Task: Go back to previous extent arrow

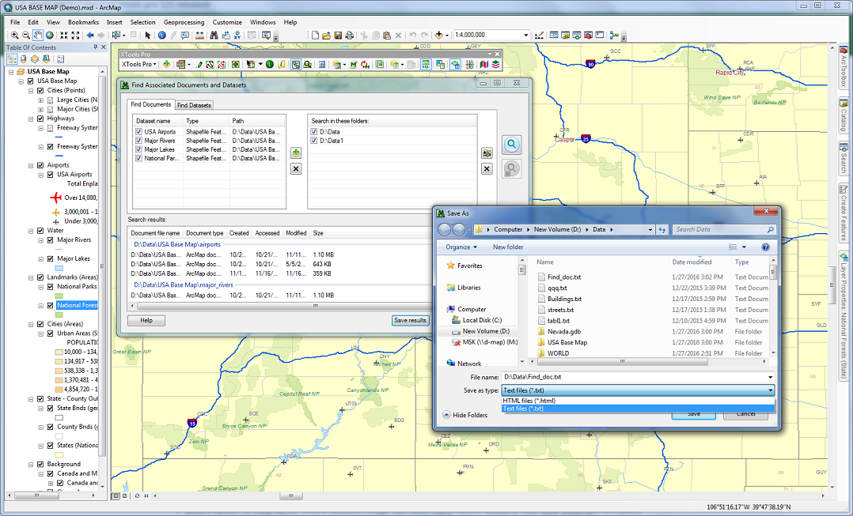Action: (90, 36)
